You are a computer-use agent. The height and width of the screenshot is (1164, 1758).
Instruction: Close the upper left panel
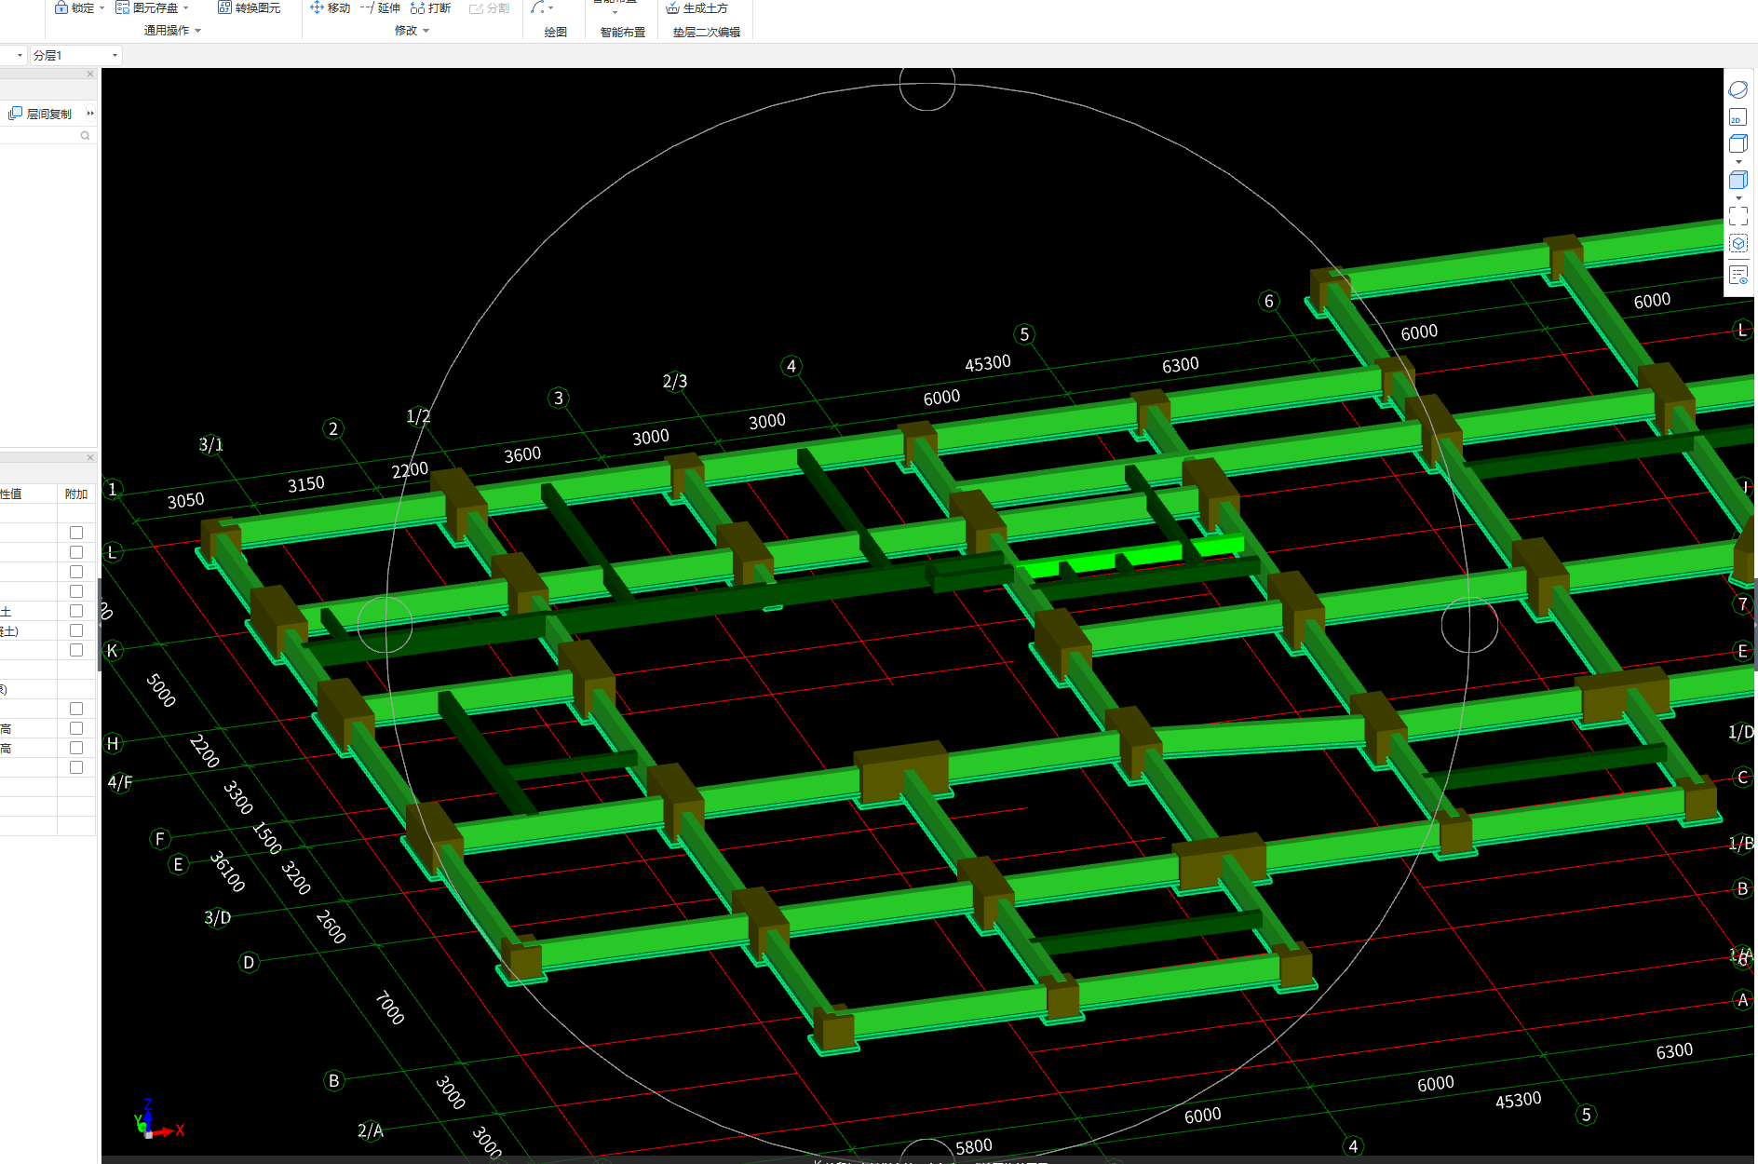(90, 74)
